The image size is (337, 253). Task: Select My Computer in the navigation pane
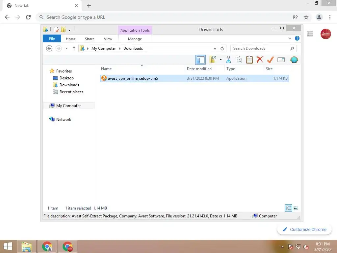68,106
